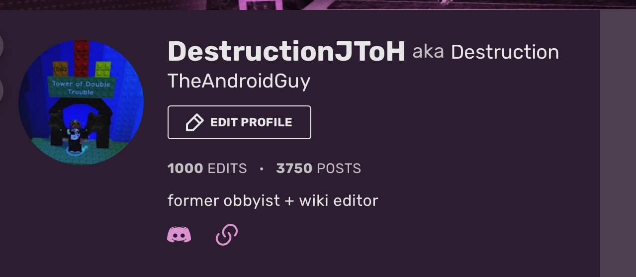Open the 1000 EDITS counter
The width and height of the screenshot is (636, 277).
click(207, 169)
